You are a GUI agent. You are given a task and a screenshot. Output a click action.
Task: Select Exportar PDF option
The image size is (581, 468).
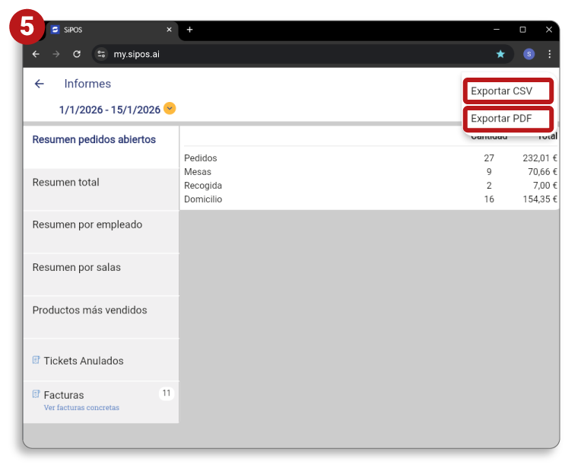tap(507, 119)
